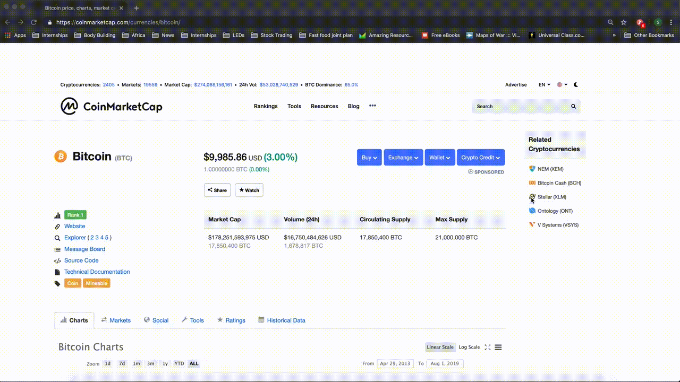Screen dimensions: 680x382
Task: Select the Charts tab
Action: coord(74,320)
